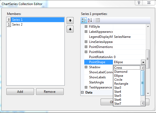Click the shape list scroll-down arrow
The image size is (156, 113).
[142, 103]
